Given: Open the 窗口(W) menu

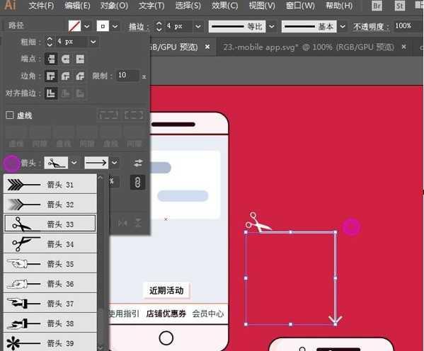Looking at the screenshot, I should (x=300, y=6).
